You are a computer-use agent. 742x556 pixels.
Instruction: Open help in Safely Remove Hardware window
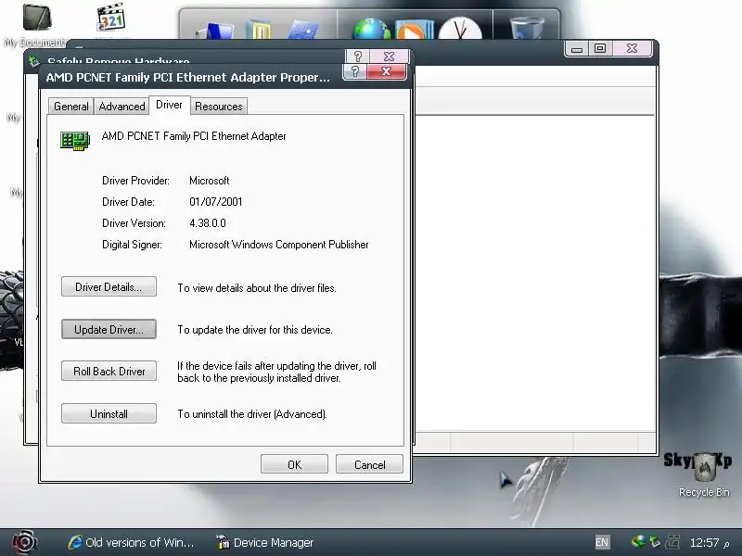click(358, 57)
